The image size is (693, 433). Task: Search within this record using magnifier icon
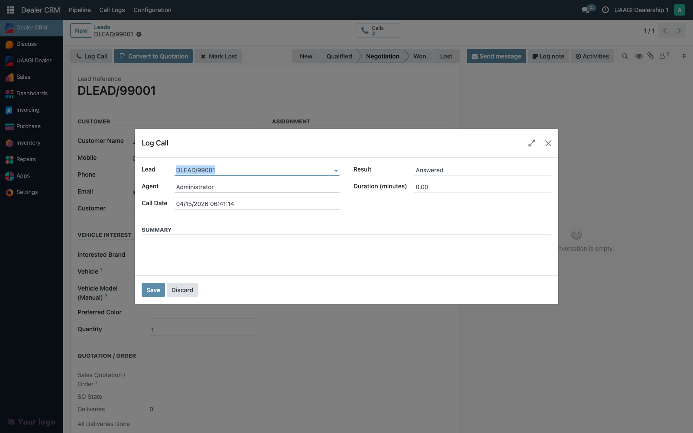(625, 56)
